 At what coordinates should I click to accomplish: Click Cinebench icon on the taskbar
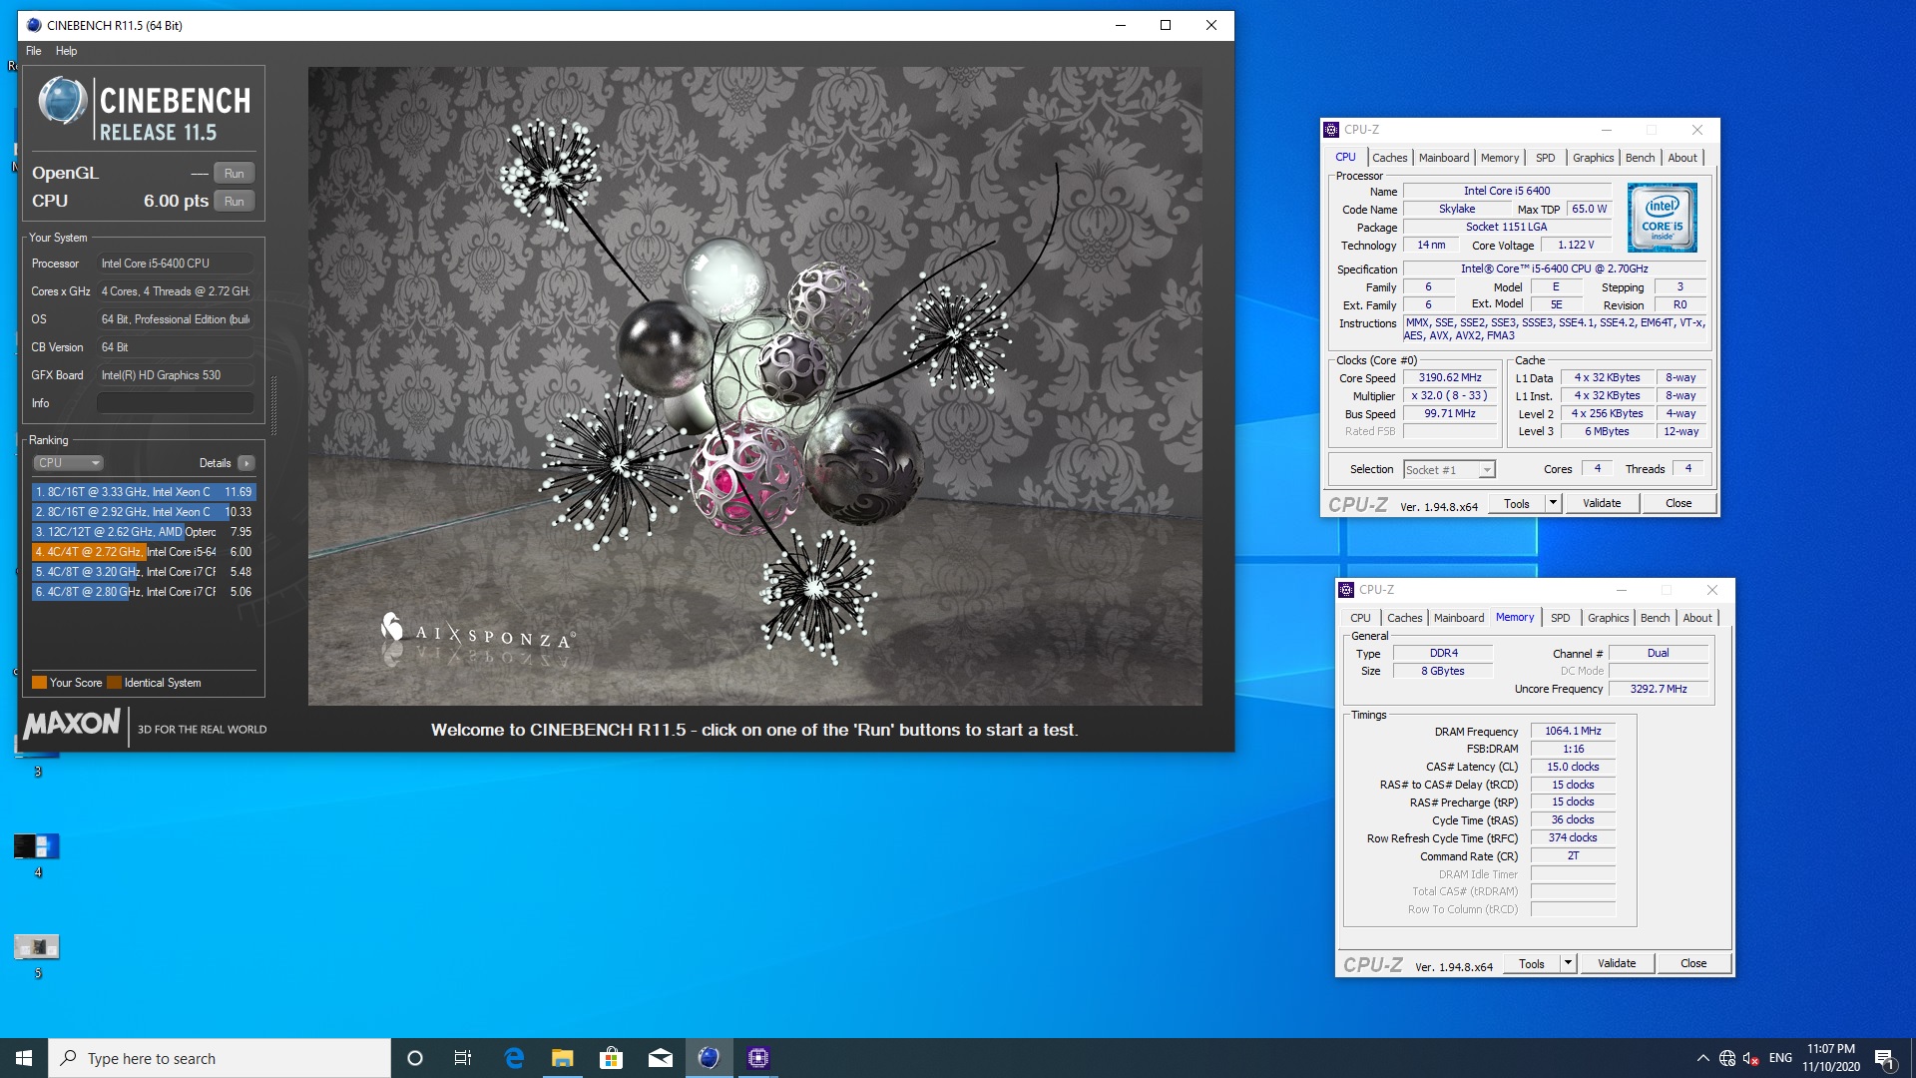tap(709, 1058)
